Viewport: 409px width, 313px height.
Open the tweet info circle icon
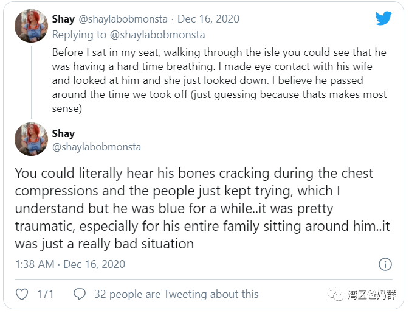click(x=385, y=264)
